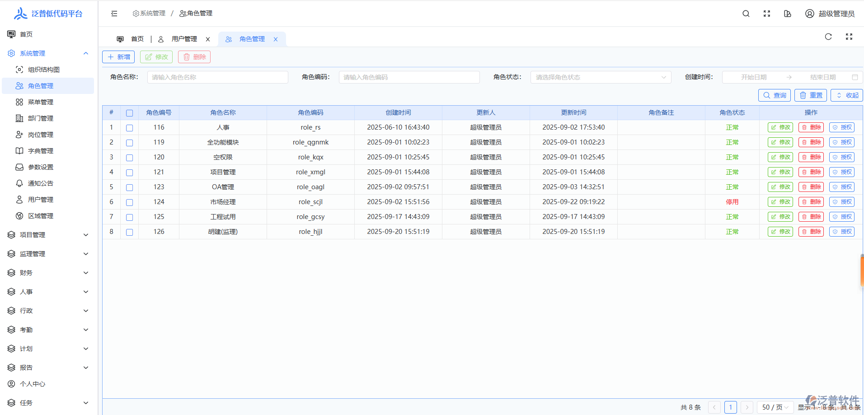The image size is (864, 415).
Task: Open 菜单管理 in the sidebar
Action: pyautogui.click(x=41, y=102)
